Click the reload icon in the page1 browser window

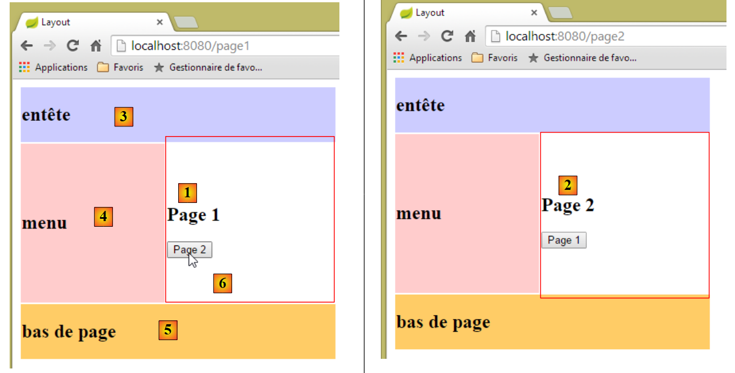(x=72, y=46)
